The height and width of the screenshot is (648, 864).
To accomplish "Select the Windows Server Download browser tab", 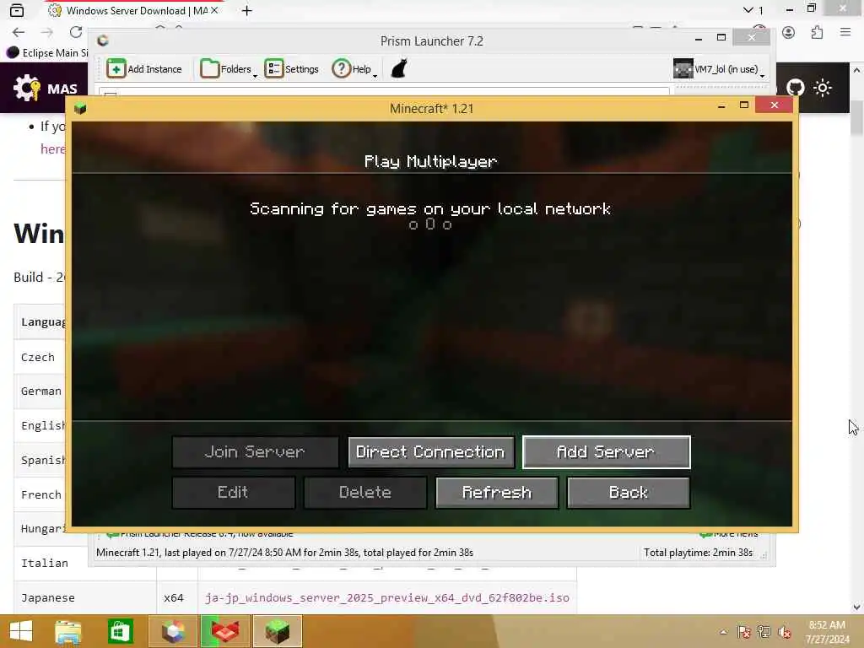I will click(132, 10).
